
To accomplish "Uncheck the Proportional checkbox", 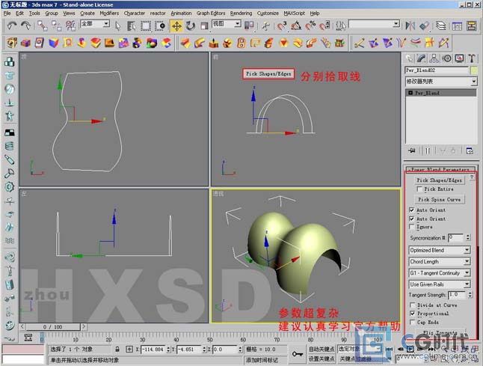I will [412, 314].
